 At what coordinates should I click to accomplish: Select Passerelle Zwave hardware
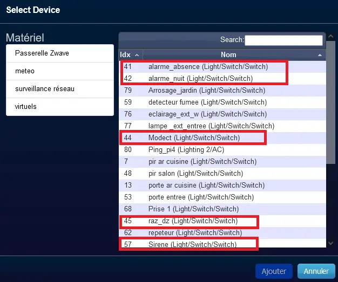point(60,53)
